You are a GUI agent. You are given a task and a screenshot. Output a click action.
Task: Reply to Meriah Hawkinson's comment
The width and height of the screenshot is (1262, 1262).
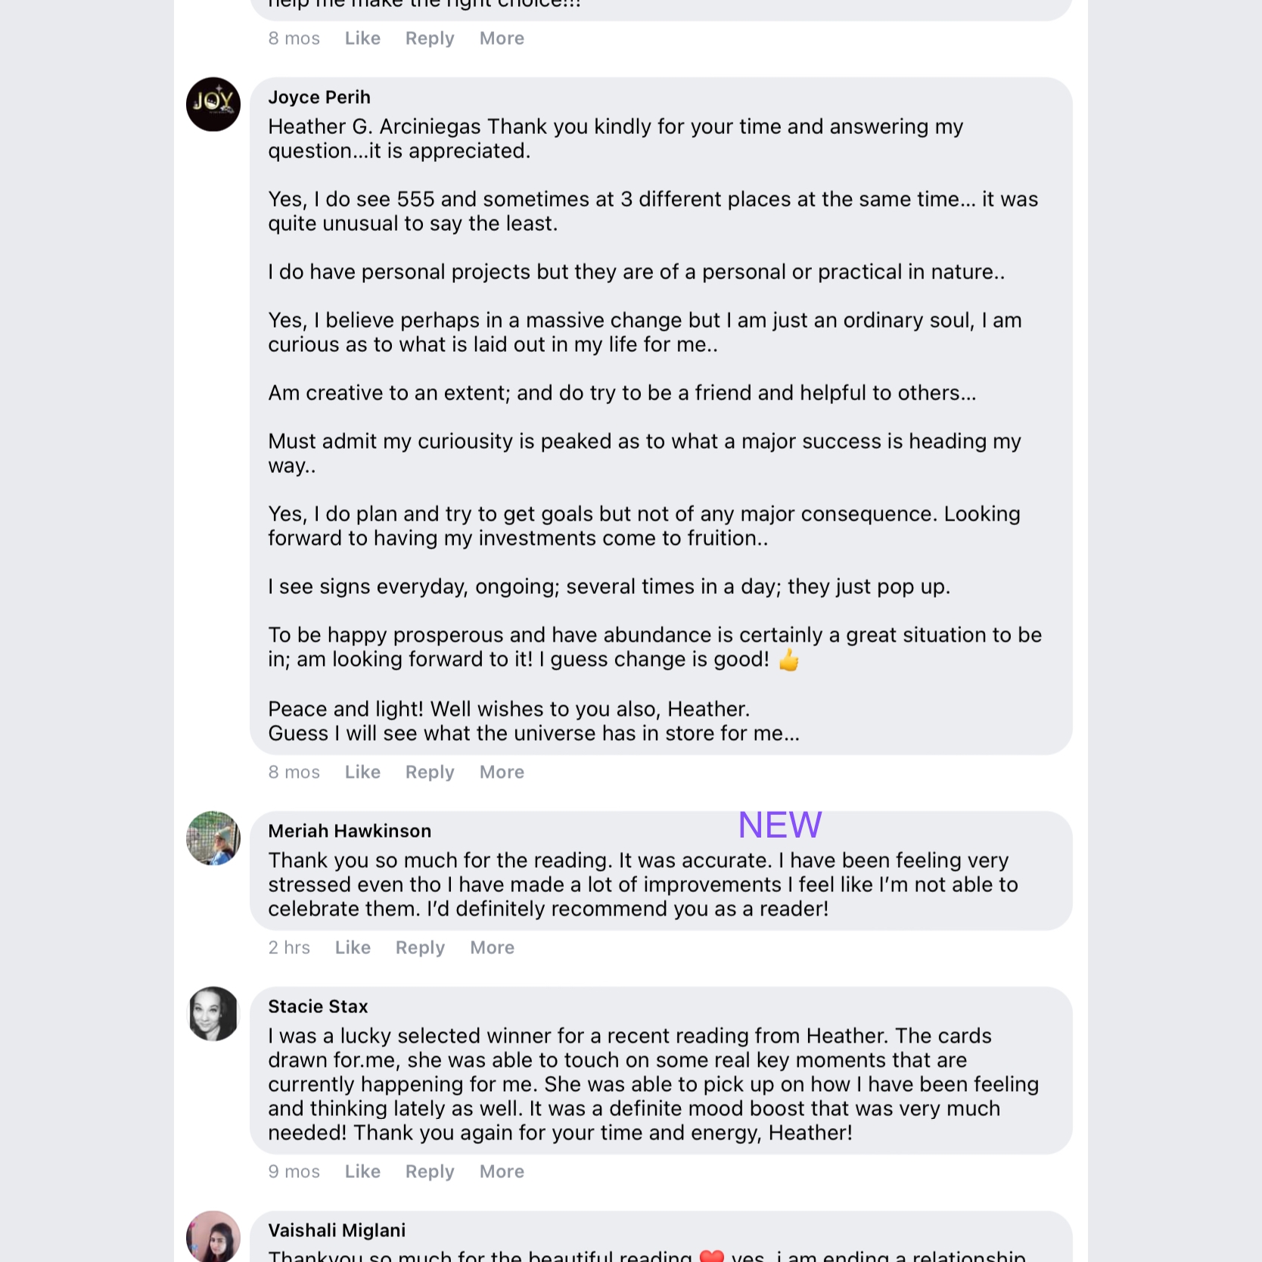pos(420,947)
